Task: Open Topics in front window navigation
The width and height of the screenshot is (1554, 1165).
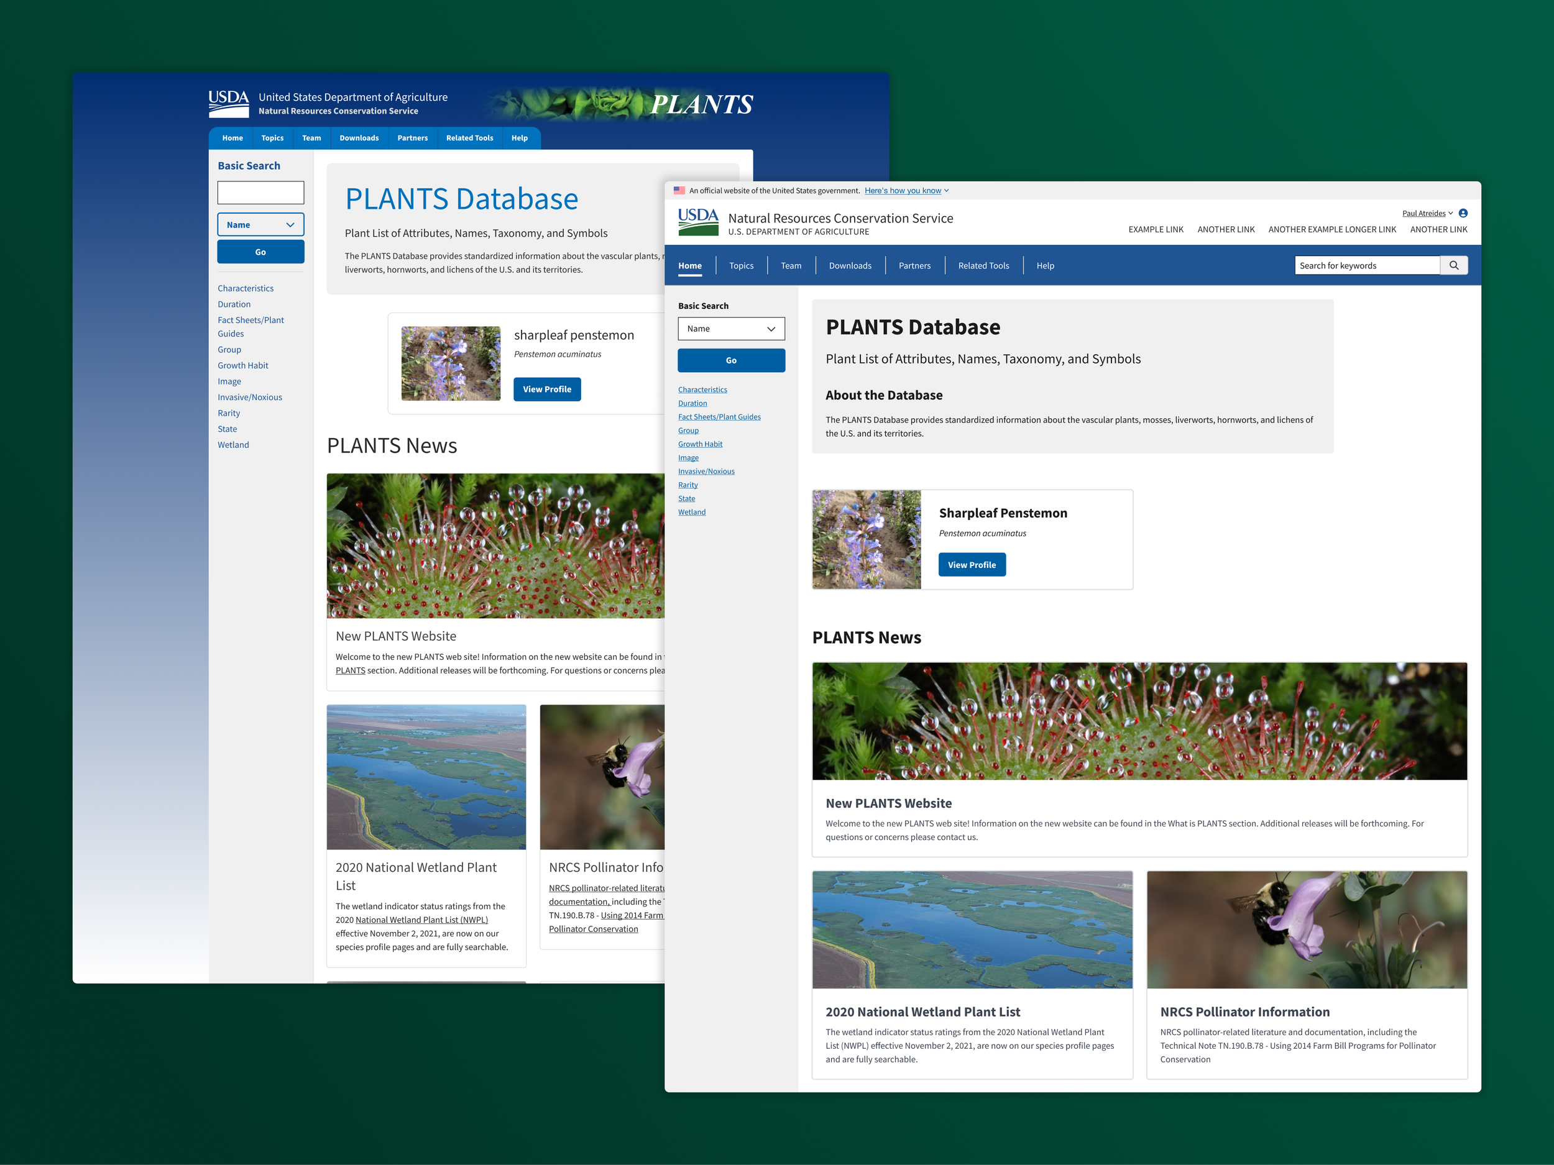Action: point(741,265)
